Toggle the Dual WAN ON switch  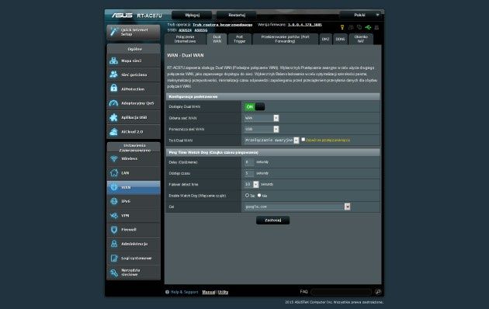[x=255, y=107]
